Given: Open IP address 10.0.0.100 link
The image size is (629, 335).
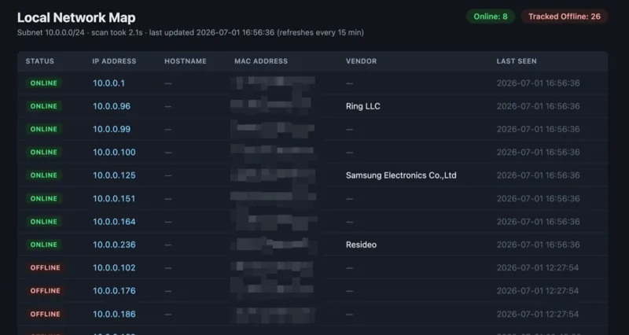Looking at the screenshot, I should coord(114,153).
